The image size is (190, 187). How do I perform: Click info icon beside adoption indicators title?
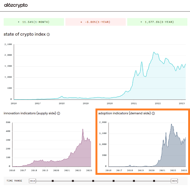153,113
